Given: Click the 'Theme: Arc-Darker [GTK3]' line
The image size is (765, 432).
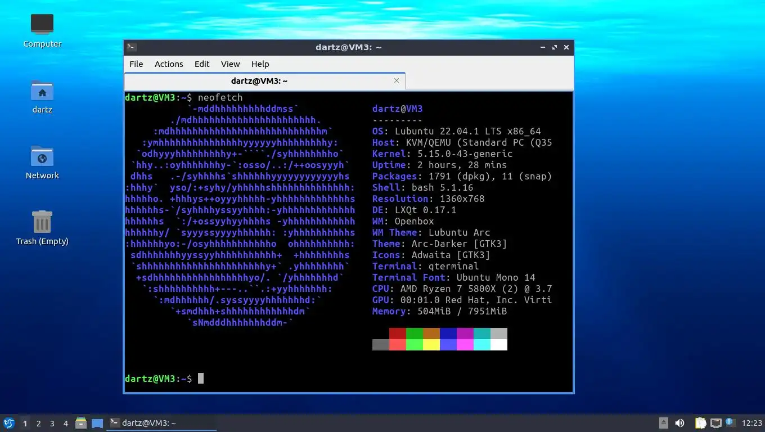Looking at the screenshot, I should [x=439, y=244].
